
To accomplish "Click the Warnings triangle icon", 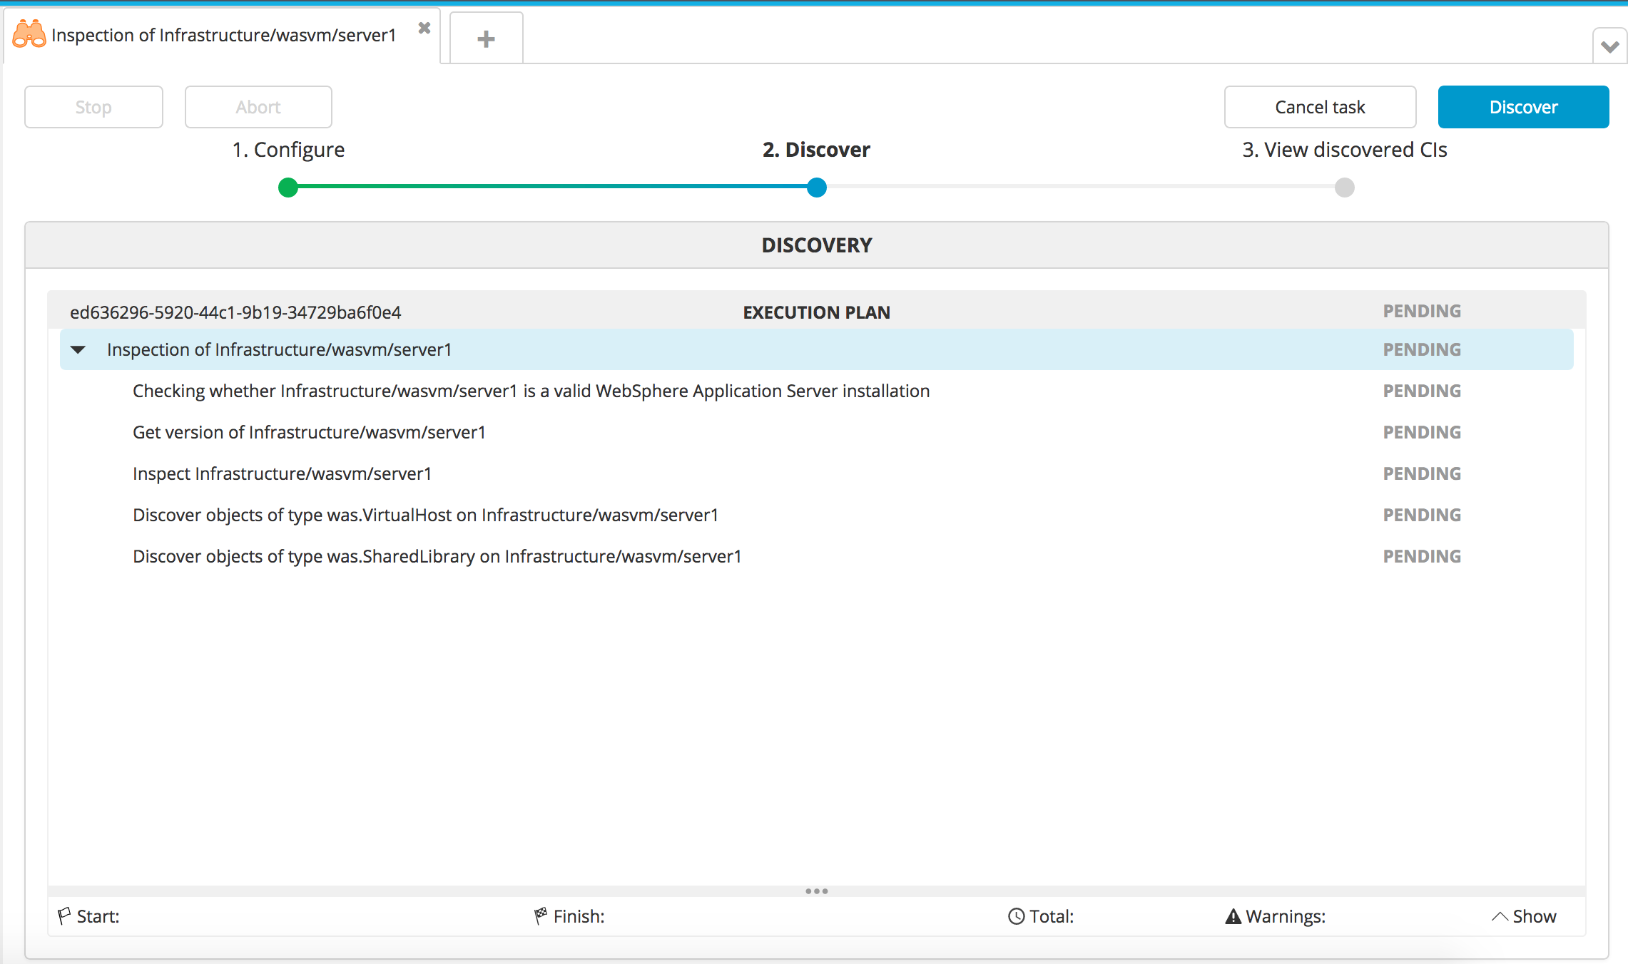I will (1233, 916).
